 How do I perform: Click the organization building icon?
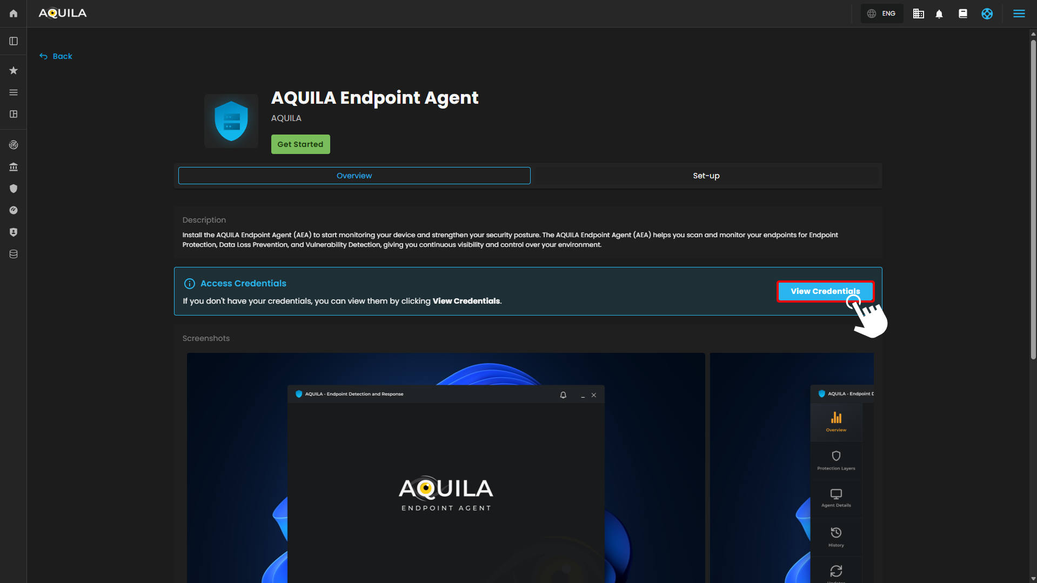tap(918, 14)
